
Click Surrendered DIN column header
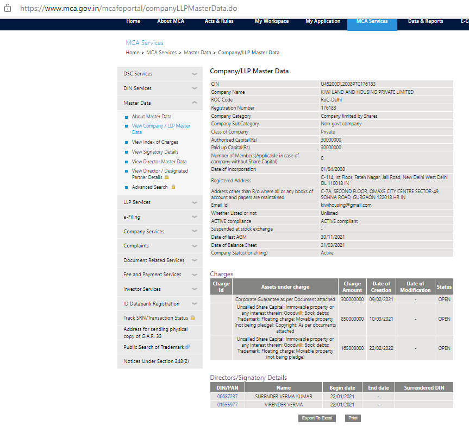click(424, 387)
